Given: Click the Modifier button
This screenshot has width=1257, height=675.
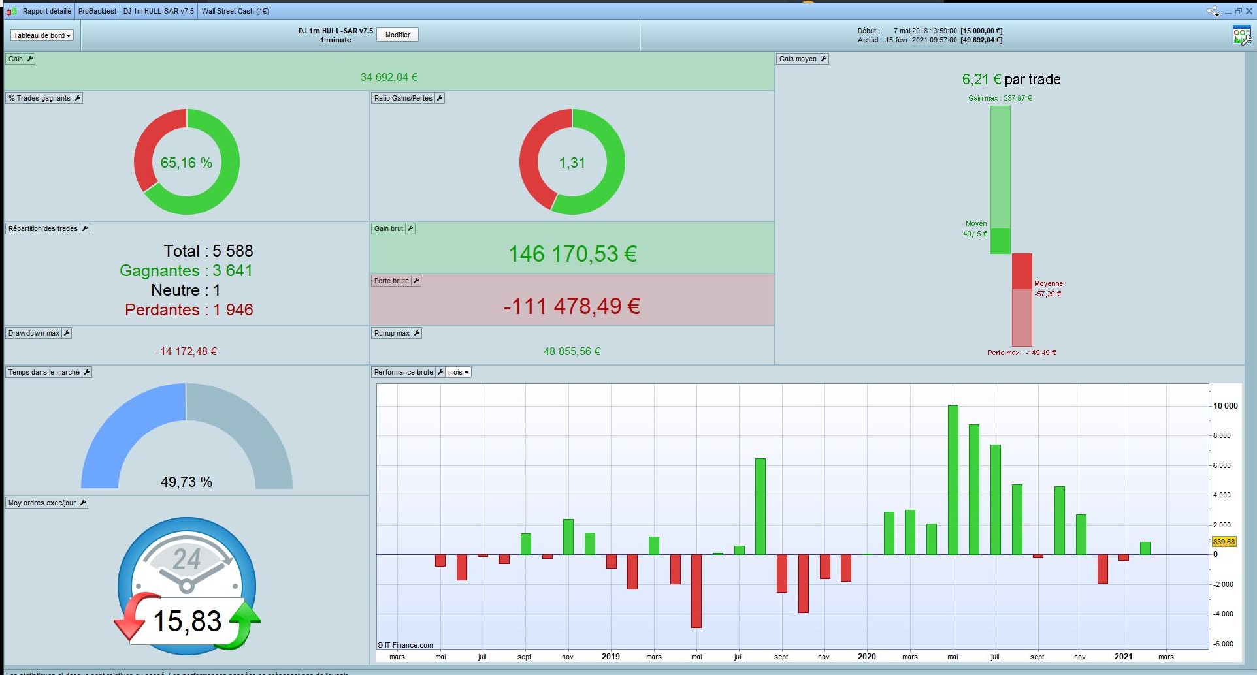Looking at the screenshot, I should 397,35.
